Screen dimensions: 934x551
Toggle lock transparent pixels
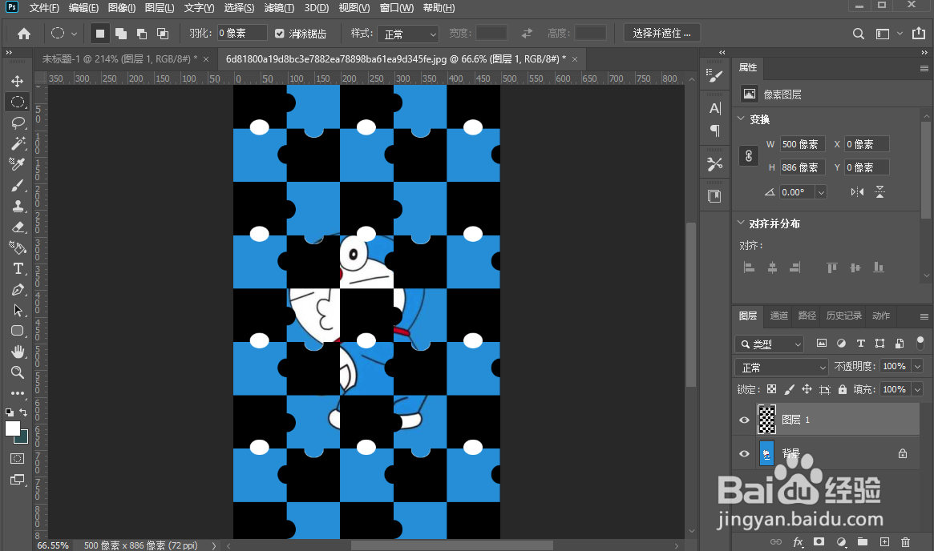pyautogui.click(x=771, y=389)
